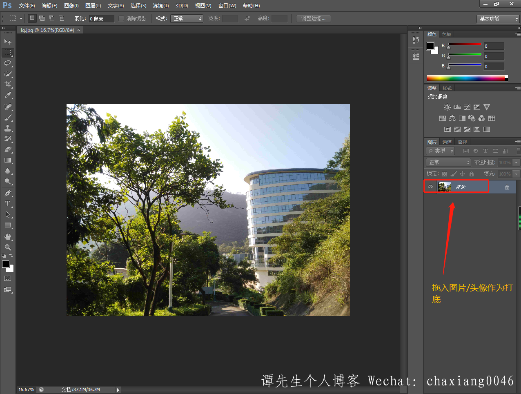Viewport: 521px width, 394px height.
Task: Switch to the 通道 tab
Action: tap(447, 142)
